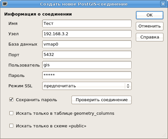The width and height of the screenshot is (168, 139).
Task: Click the Узел field with 192.168.3.2
Action: (87, 34)
